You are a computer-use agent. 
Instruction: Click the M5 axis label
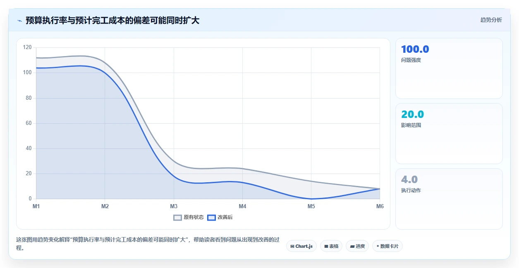(311, 206)
